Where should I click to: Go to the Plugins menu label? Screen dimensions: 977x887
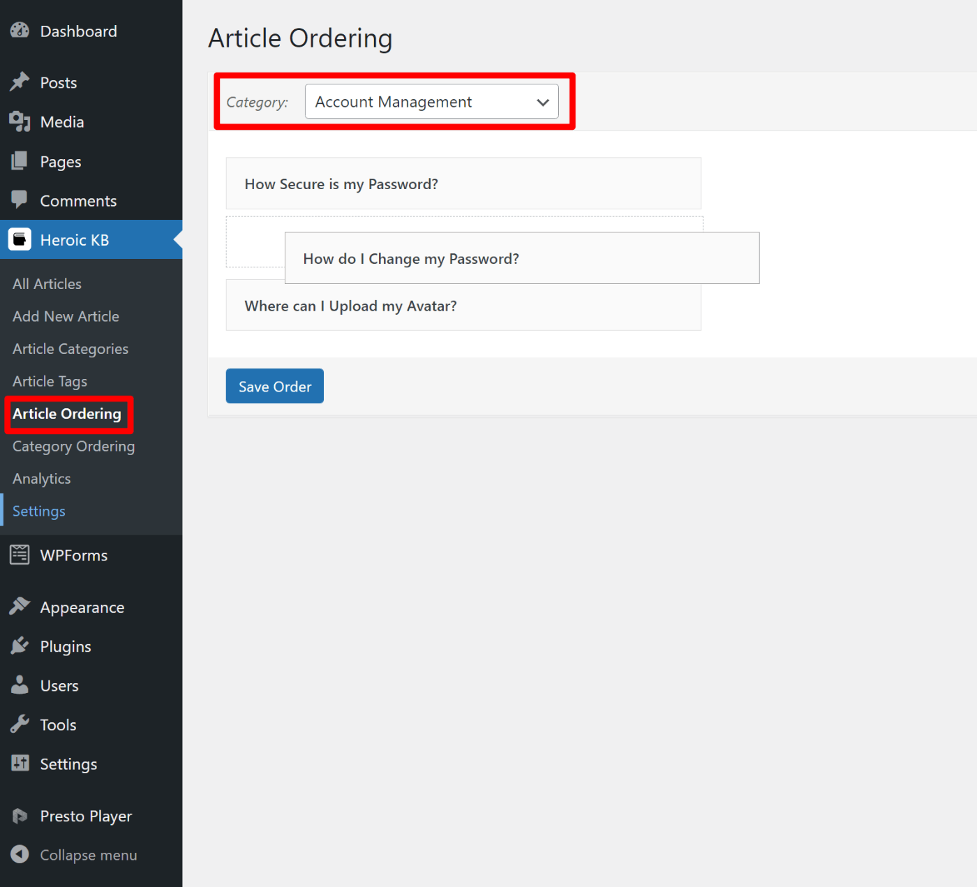[66, 647]
